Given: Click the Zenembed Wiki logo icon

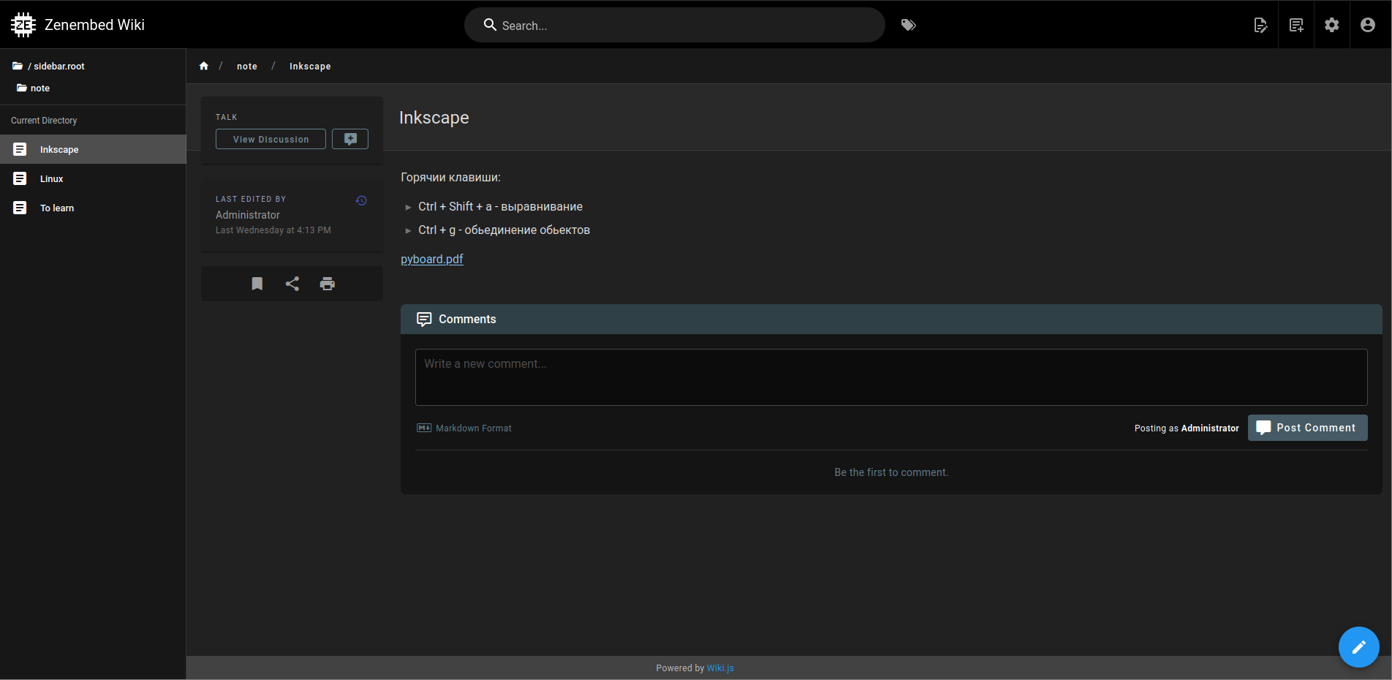Looking at the screenshot, I should point(23,25).
